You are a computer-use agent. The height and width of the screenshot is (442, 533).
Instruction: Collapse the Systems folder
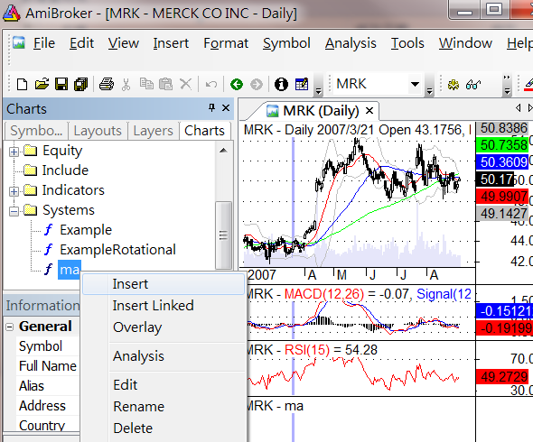click(x=14, y=211)
